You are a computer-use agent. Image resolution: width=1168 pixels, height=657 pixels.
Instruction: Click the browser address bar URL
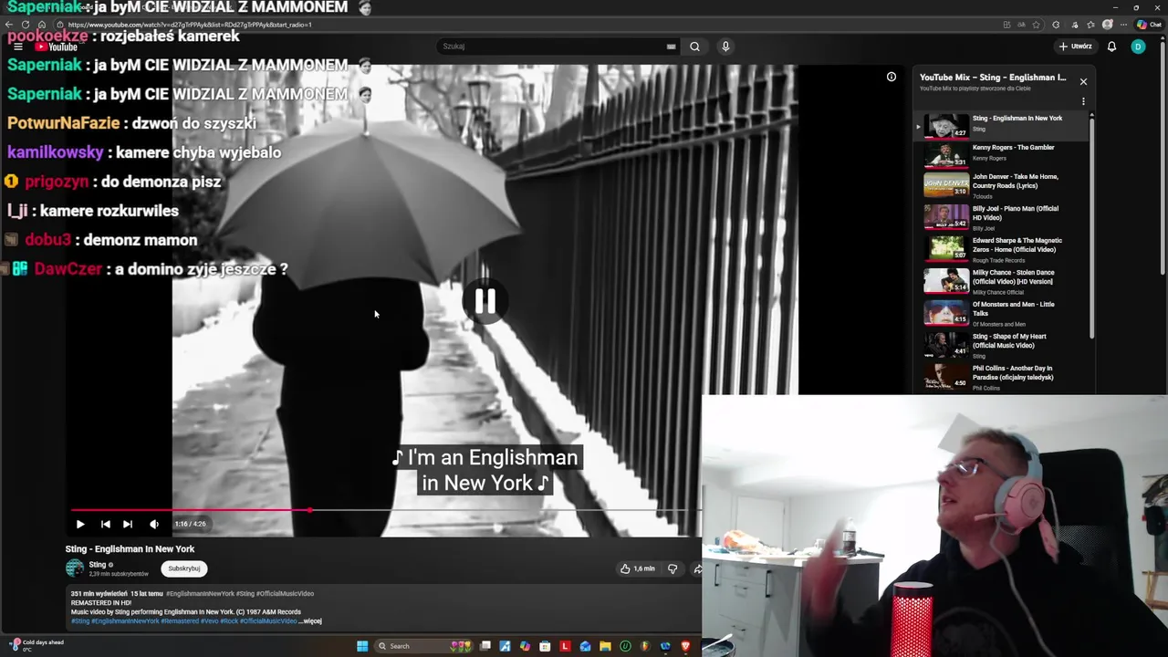(x=190, y=25)
